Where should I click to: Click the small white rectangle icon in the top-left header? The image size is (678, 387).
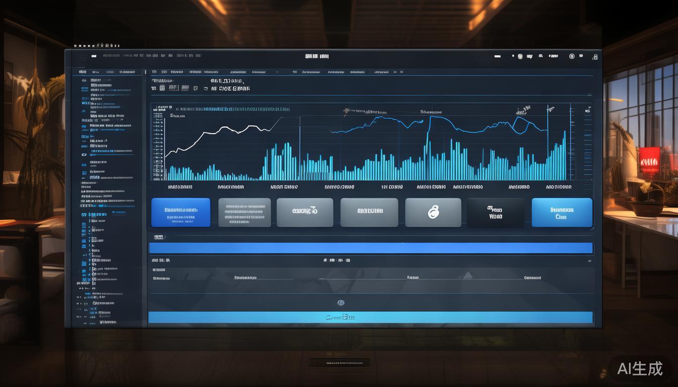point(94,56)
